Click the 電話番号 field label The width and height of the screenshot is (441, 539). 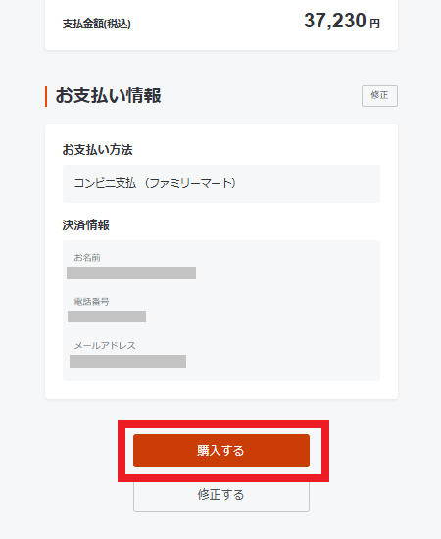point(91,302)
